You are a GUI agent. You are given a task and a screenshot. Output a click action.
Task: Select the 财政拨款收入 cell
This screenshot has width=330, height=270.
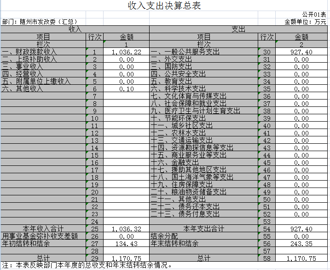(43, 52)
